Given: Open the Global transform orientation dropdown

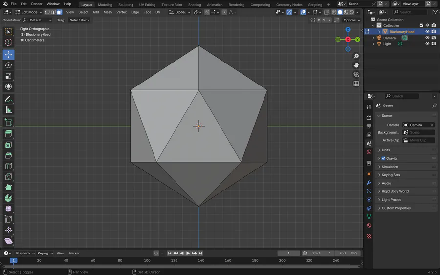Looking at the screenshot, I should coord(179,12).
